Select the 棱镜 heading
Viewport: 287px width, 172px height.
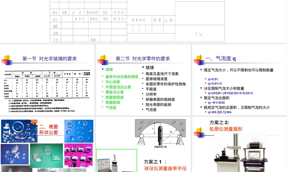coord(150,68)
